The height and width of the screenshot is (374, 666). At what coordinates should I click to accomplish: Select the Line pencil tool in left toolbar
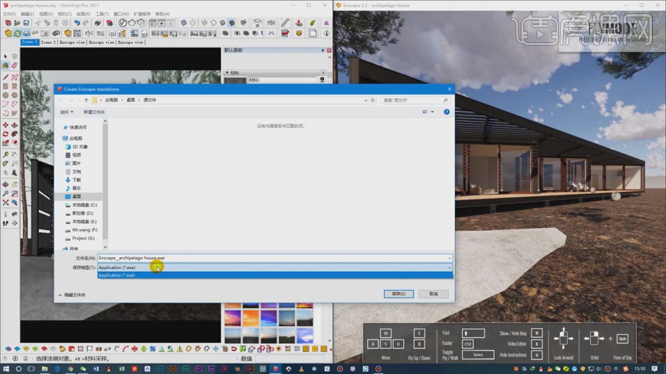[x=5, y=77]
